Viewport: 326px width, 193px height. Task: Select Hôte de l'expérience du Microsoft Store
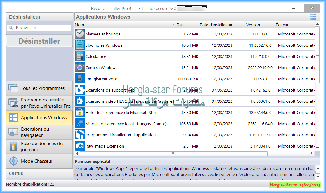pos(195,112)
